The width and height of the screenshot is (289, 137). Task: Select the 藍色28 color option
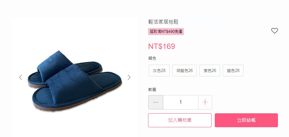[x=233, y=70]
